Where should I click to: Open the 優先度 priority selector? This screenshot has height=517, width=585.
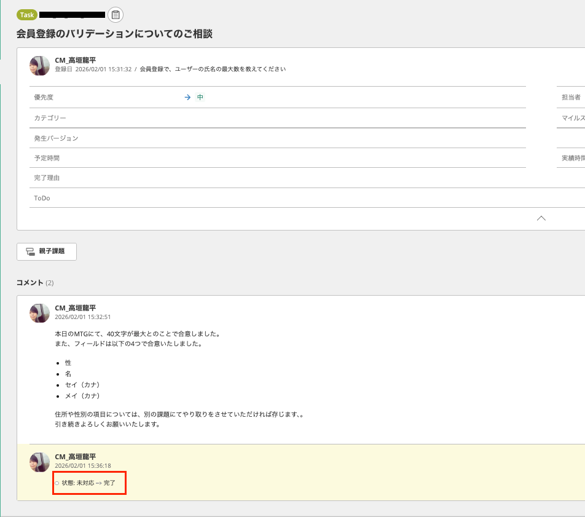(246, 97)
